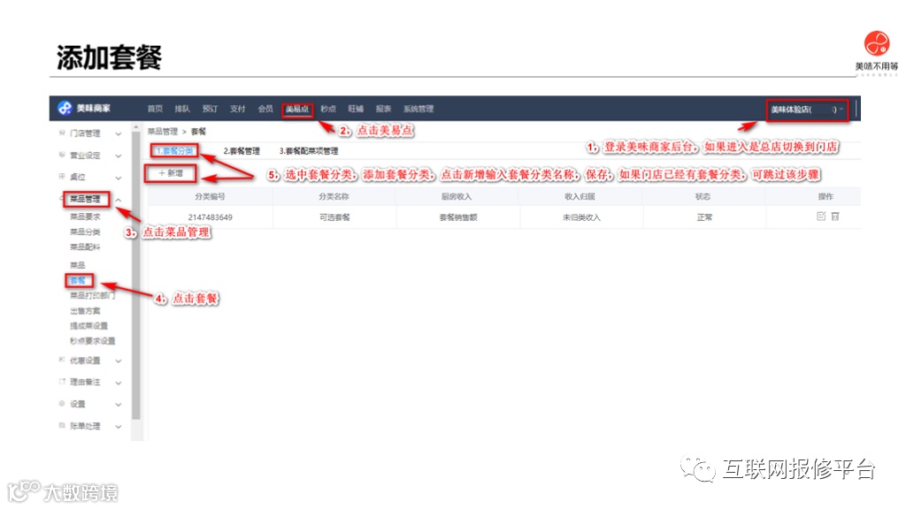
Task: Select 出售方案 in the sidebar
Action: (x=85, y=310)
